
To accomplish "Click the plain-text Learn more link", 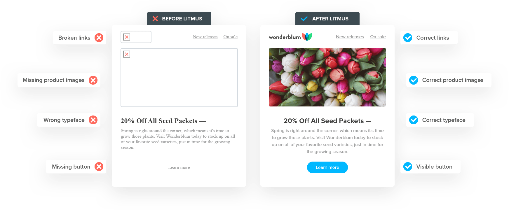I will pyautogui.click(x=179, y=167).
